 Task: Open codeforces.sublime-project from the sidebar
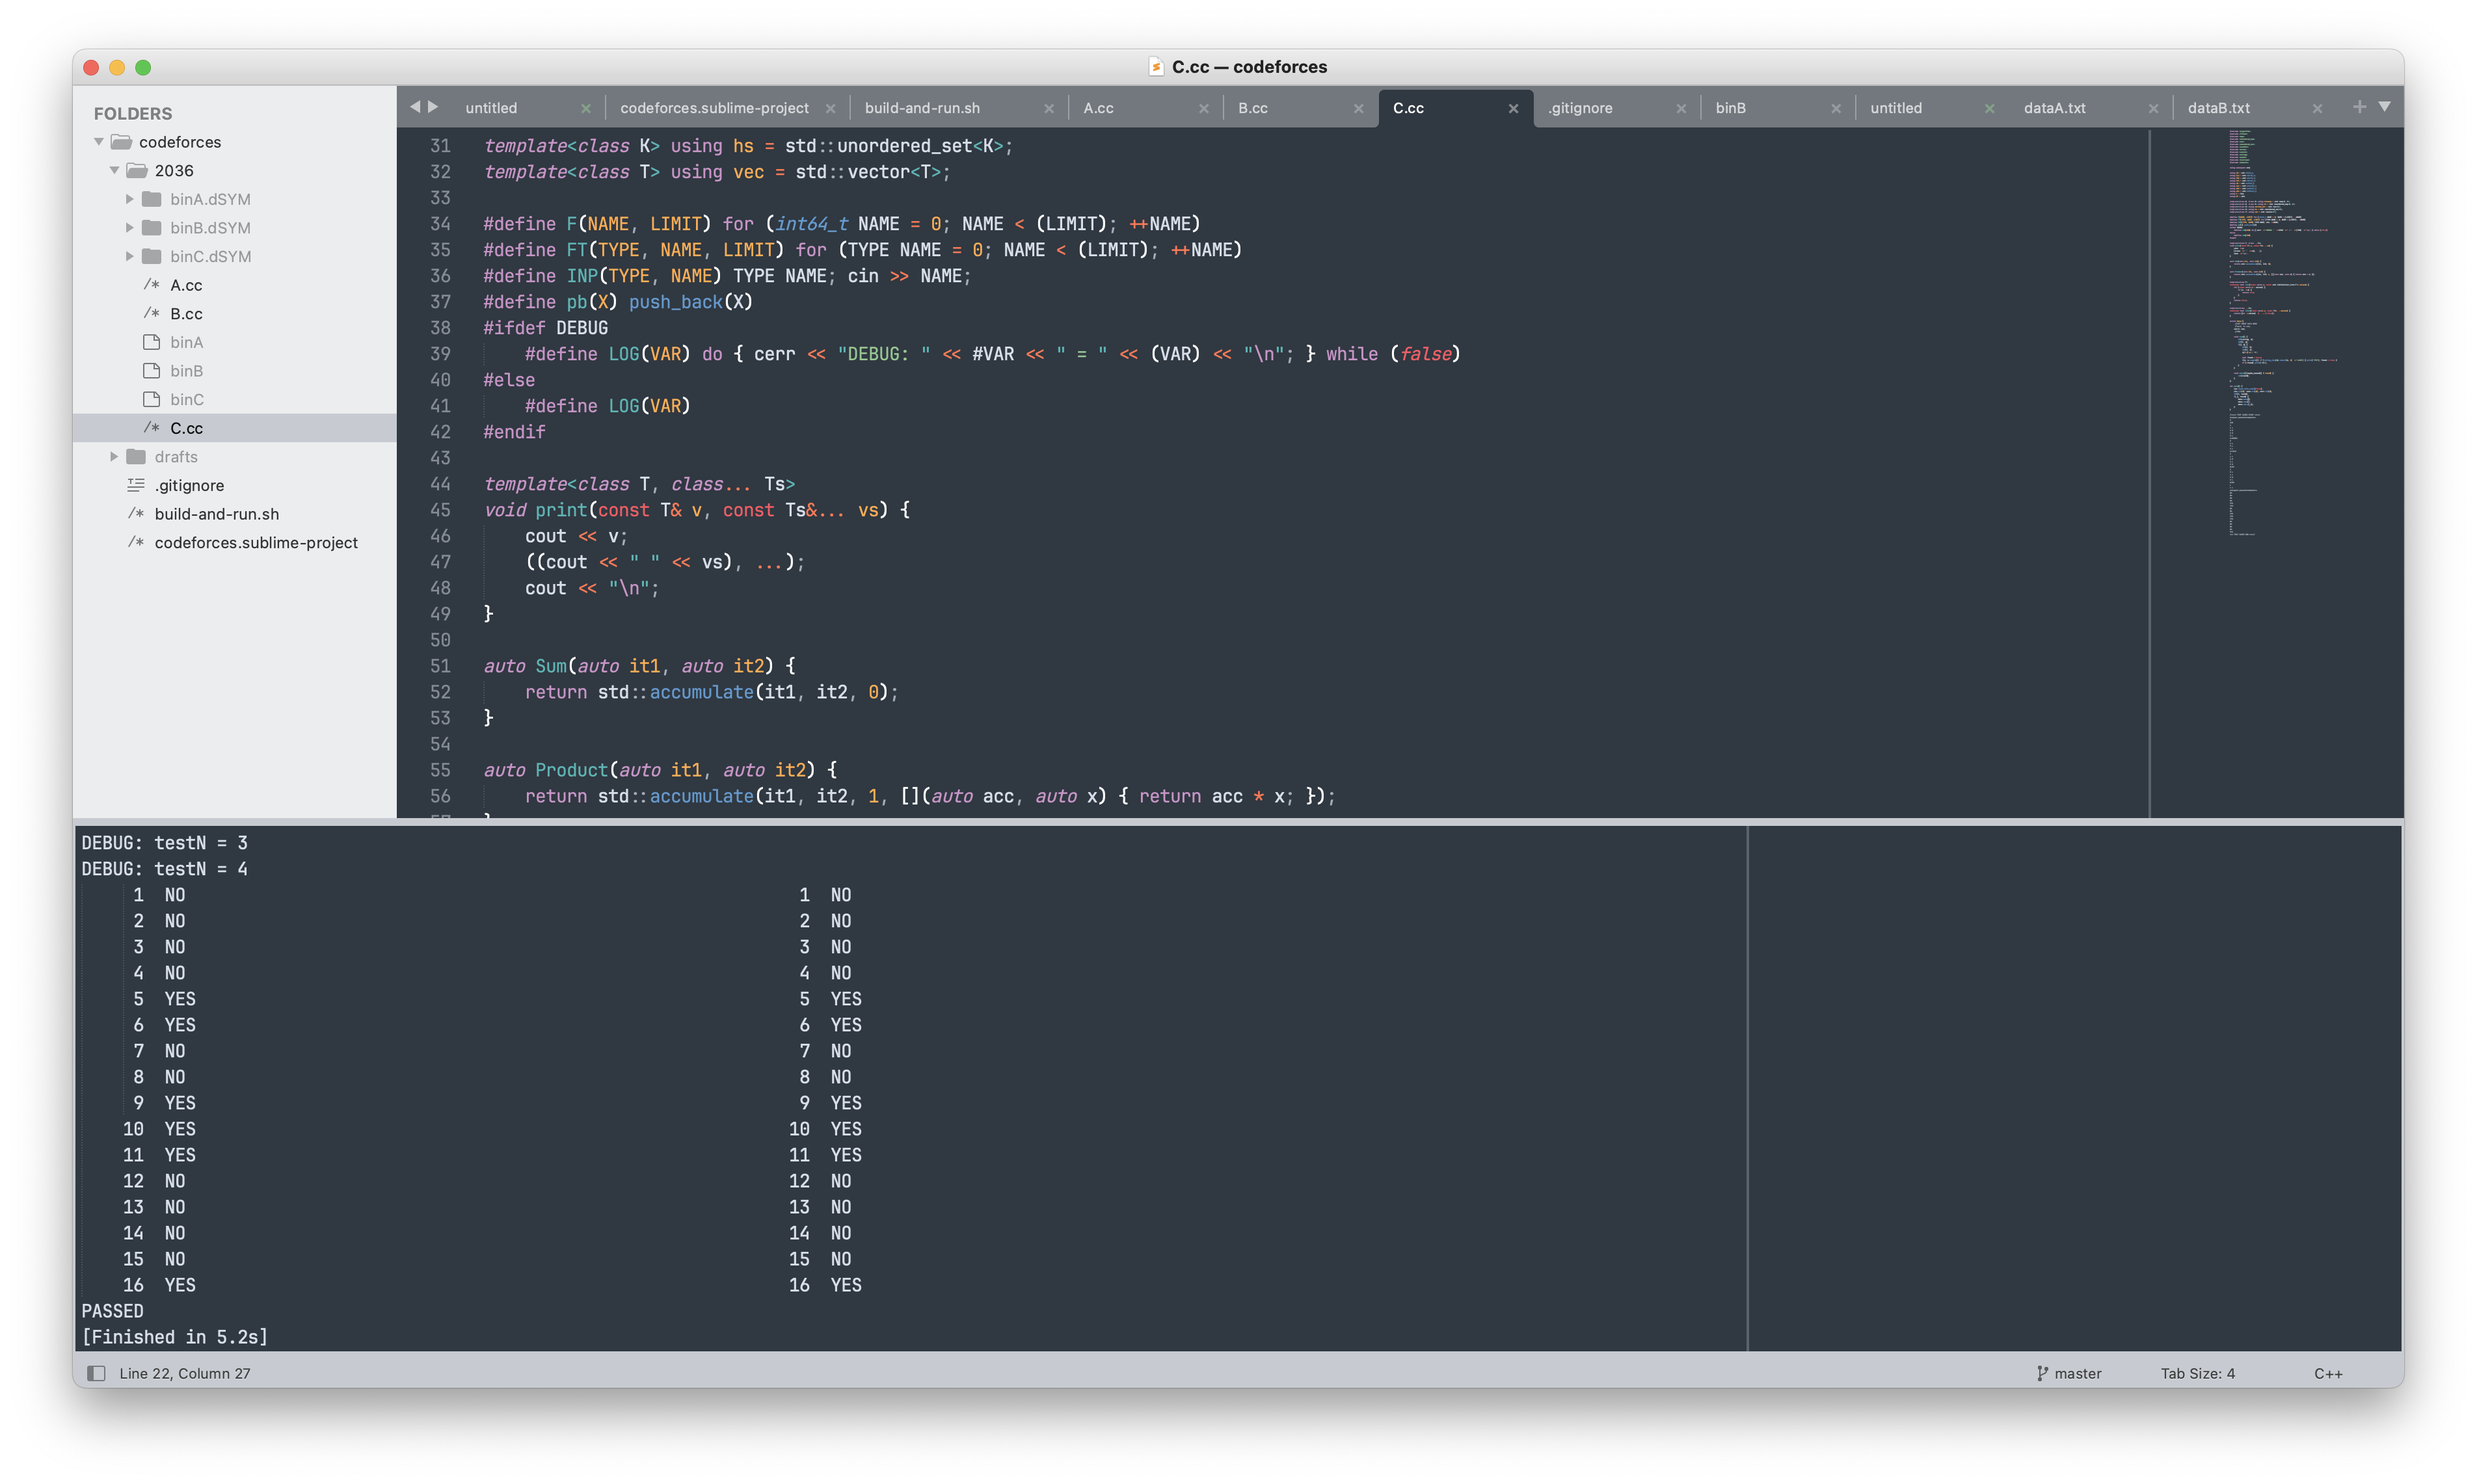click(256, 543)
